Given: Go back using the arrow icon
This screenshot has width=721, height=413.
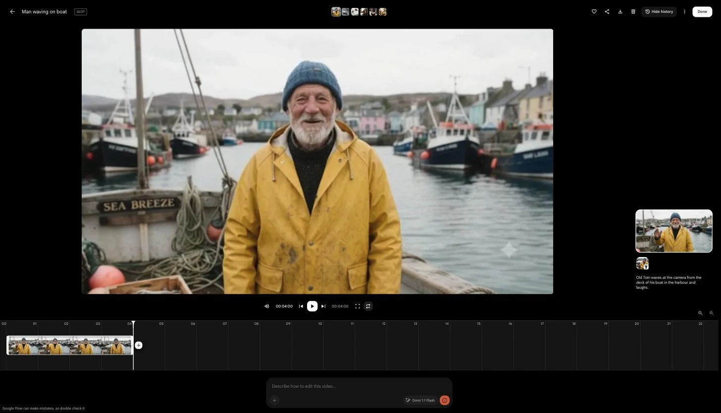Looking at the screenshot, I should [x=12, y=11].
